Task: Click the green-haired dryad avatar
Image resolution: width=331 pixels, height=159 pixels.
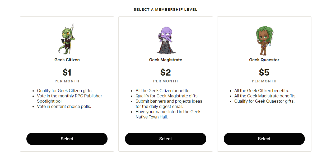Action: pos(264,40)
